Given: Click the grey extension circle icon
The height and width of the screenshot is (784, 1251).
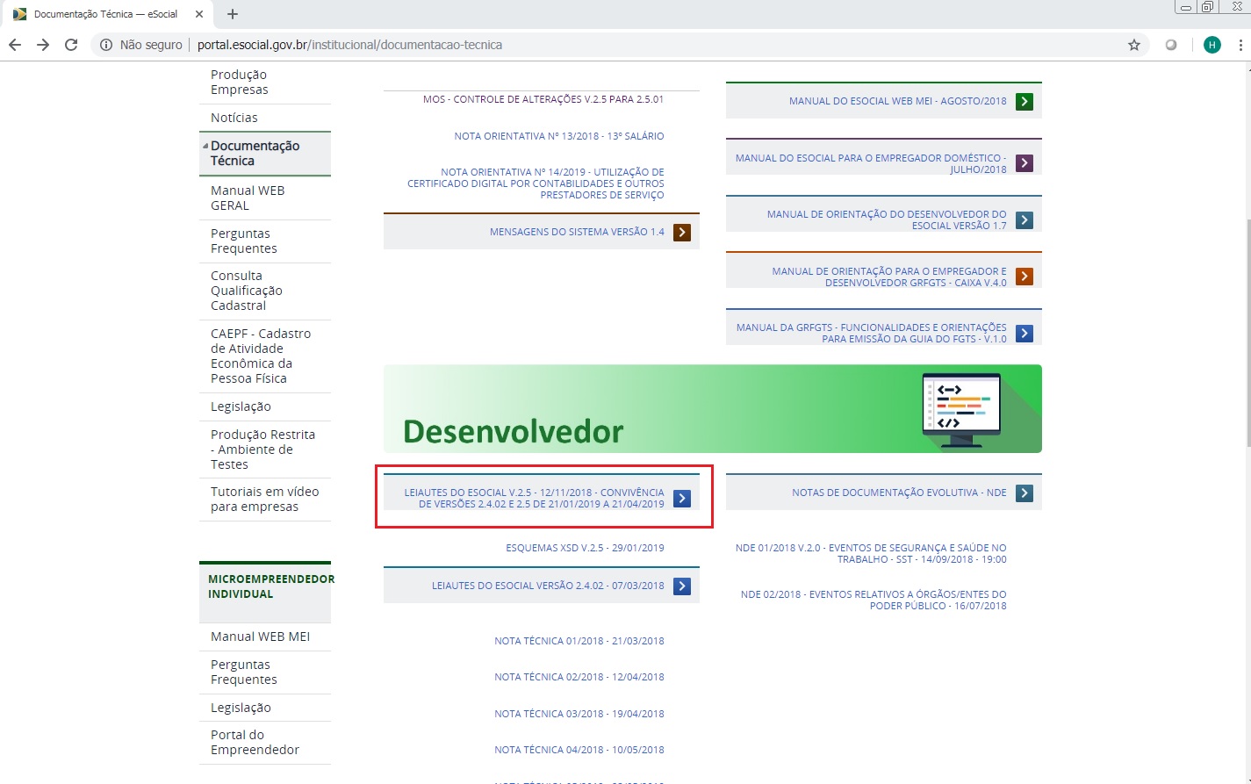Looking at the screenshot, I should click(x=1171, y=45).
